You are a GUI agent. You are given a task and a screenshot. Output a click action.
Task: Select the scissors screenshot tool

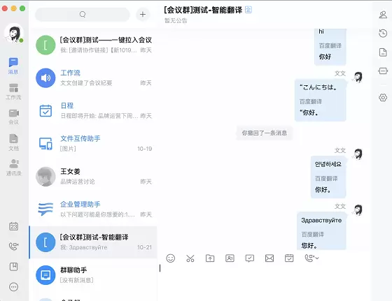tap(190, 258)
